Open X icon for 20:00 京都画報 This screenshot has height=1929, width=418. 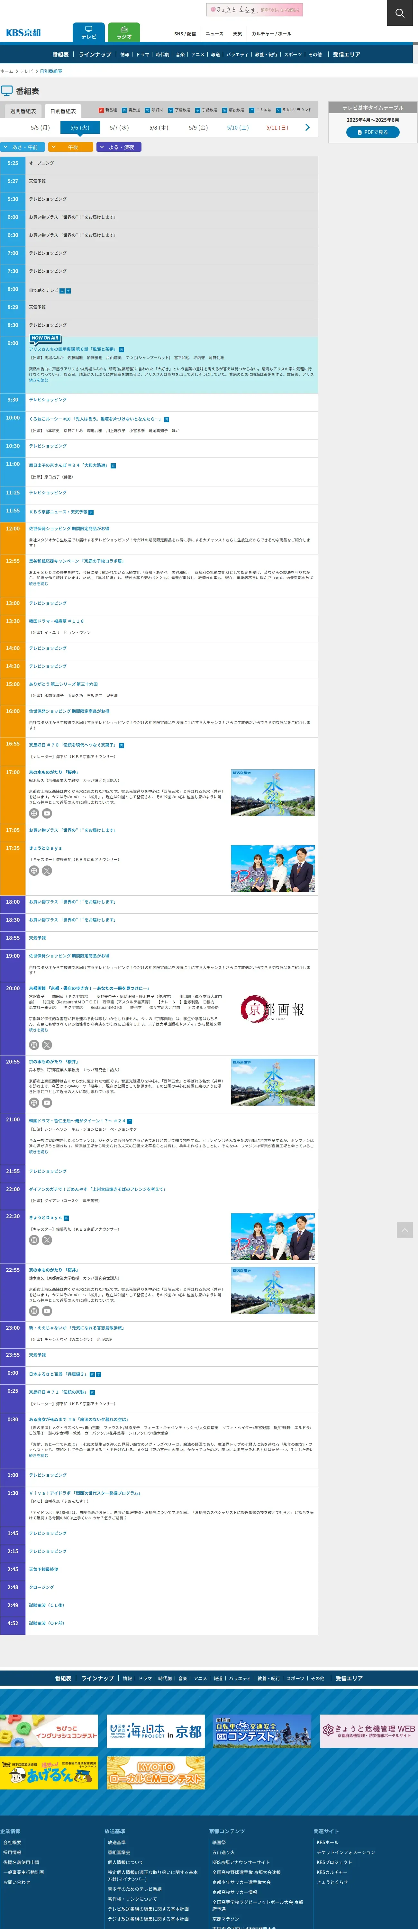click(x=46, y=1045)
